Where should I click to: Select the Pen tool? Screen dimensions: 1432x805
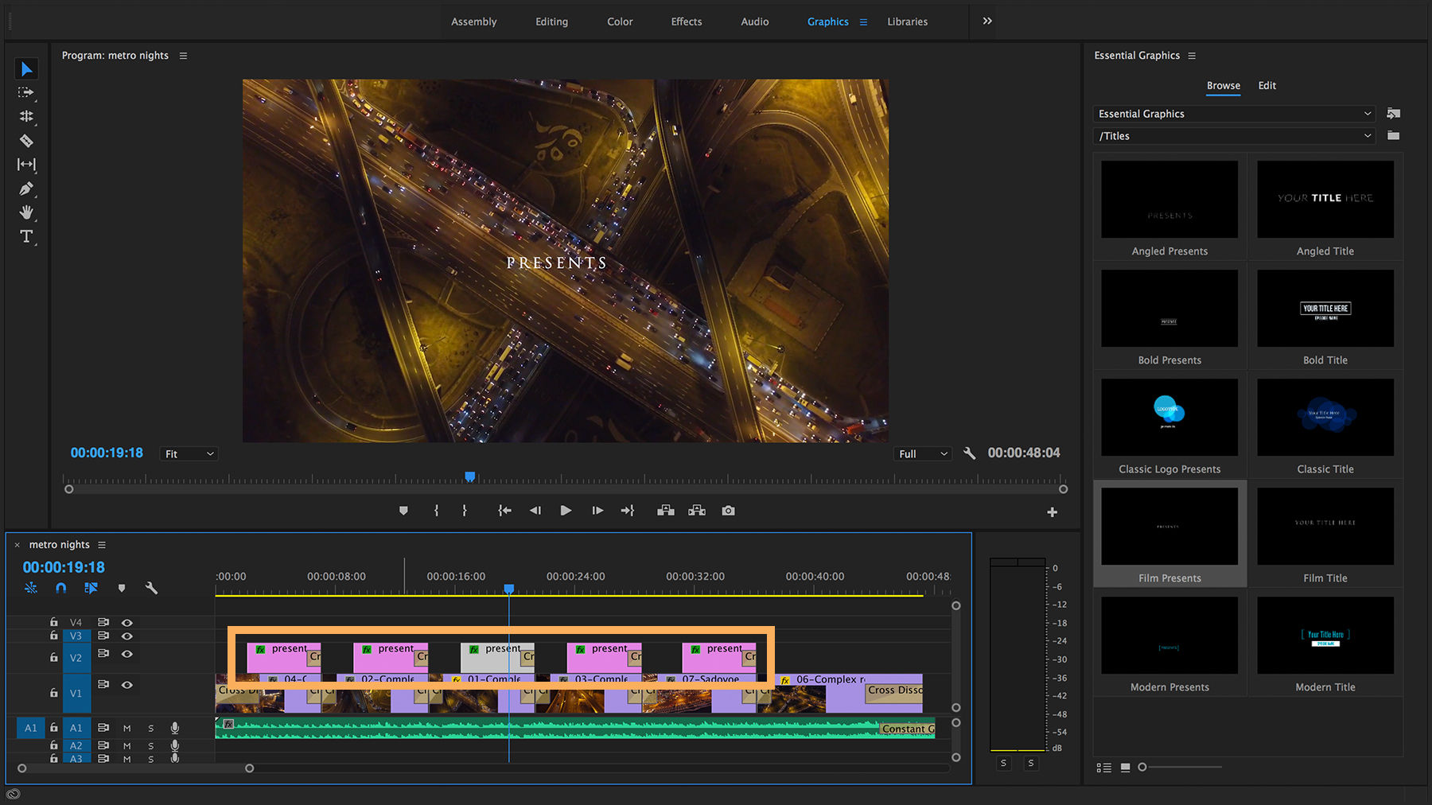tap(26, 189)
